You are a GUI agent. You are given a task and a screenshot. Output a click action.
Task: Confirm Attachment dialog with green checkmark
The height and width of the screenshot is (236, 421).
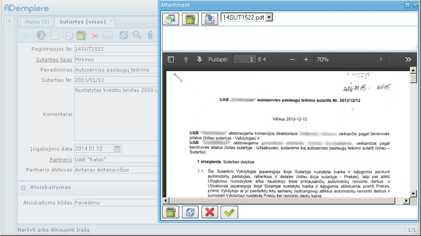(229, 212)
